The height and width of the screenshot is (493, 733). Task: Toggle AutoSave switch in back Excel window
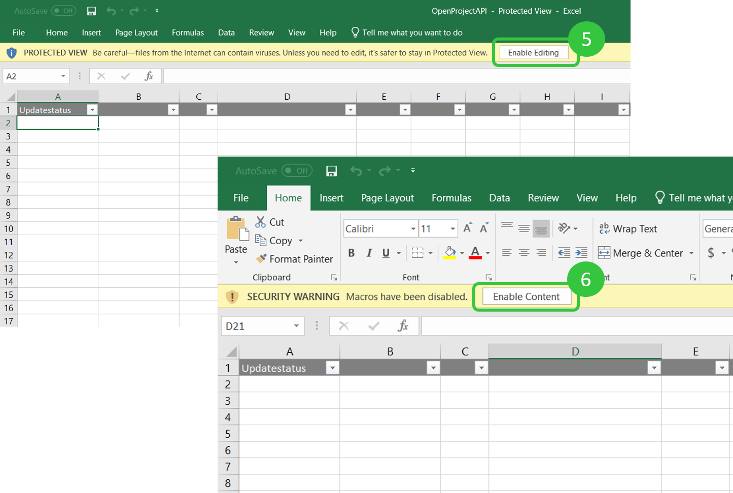(63, 11)
